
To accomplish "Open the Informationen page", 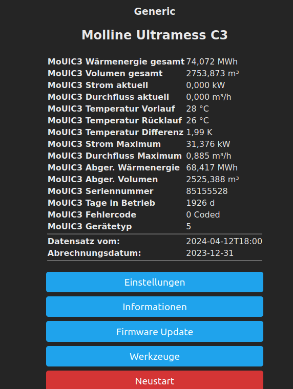I will tap(155, 307).
